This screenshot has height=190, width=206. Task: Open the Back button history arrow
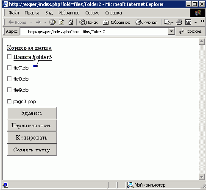31,22
